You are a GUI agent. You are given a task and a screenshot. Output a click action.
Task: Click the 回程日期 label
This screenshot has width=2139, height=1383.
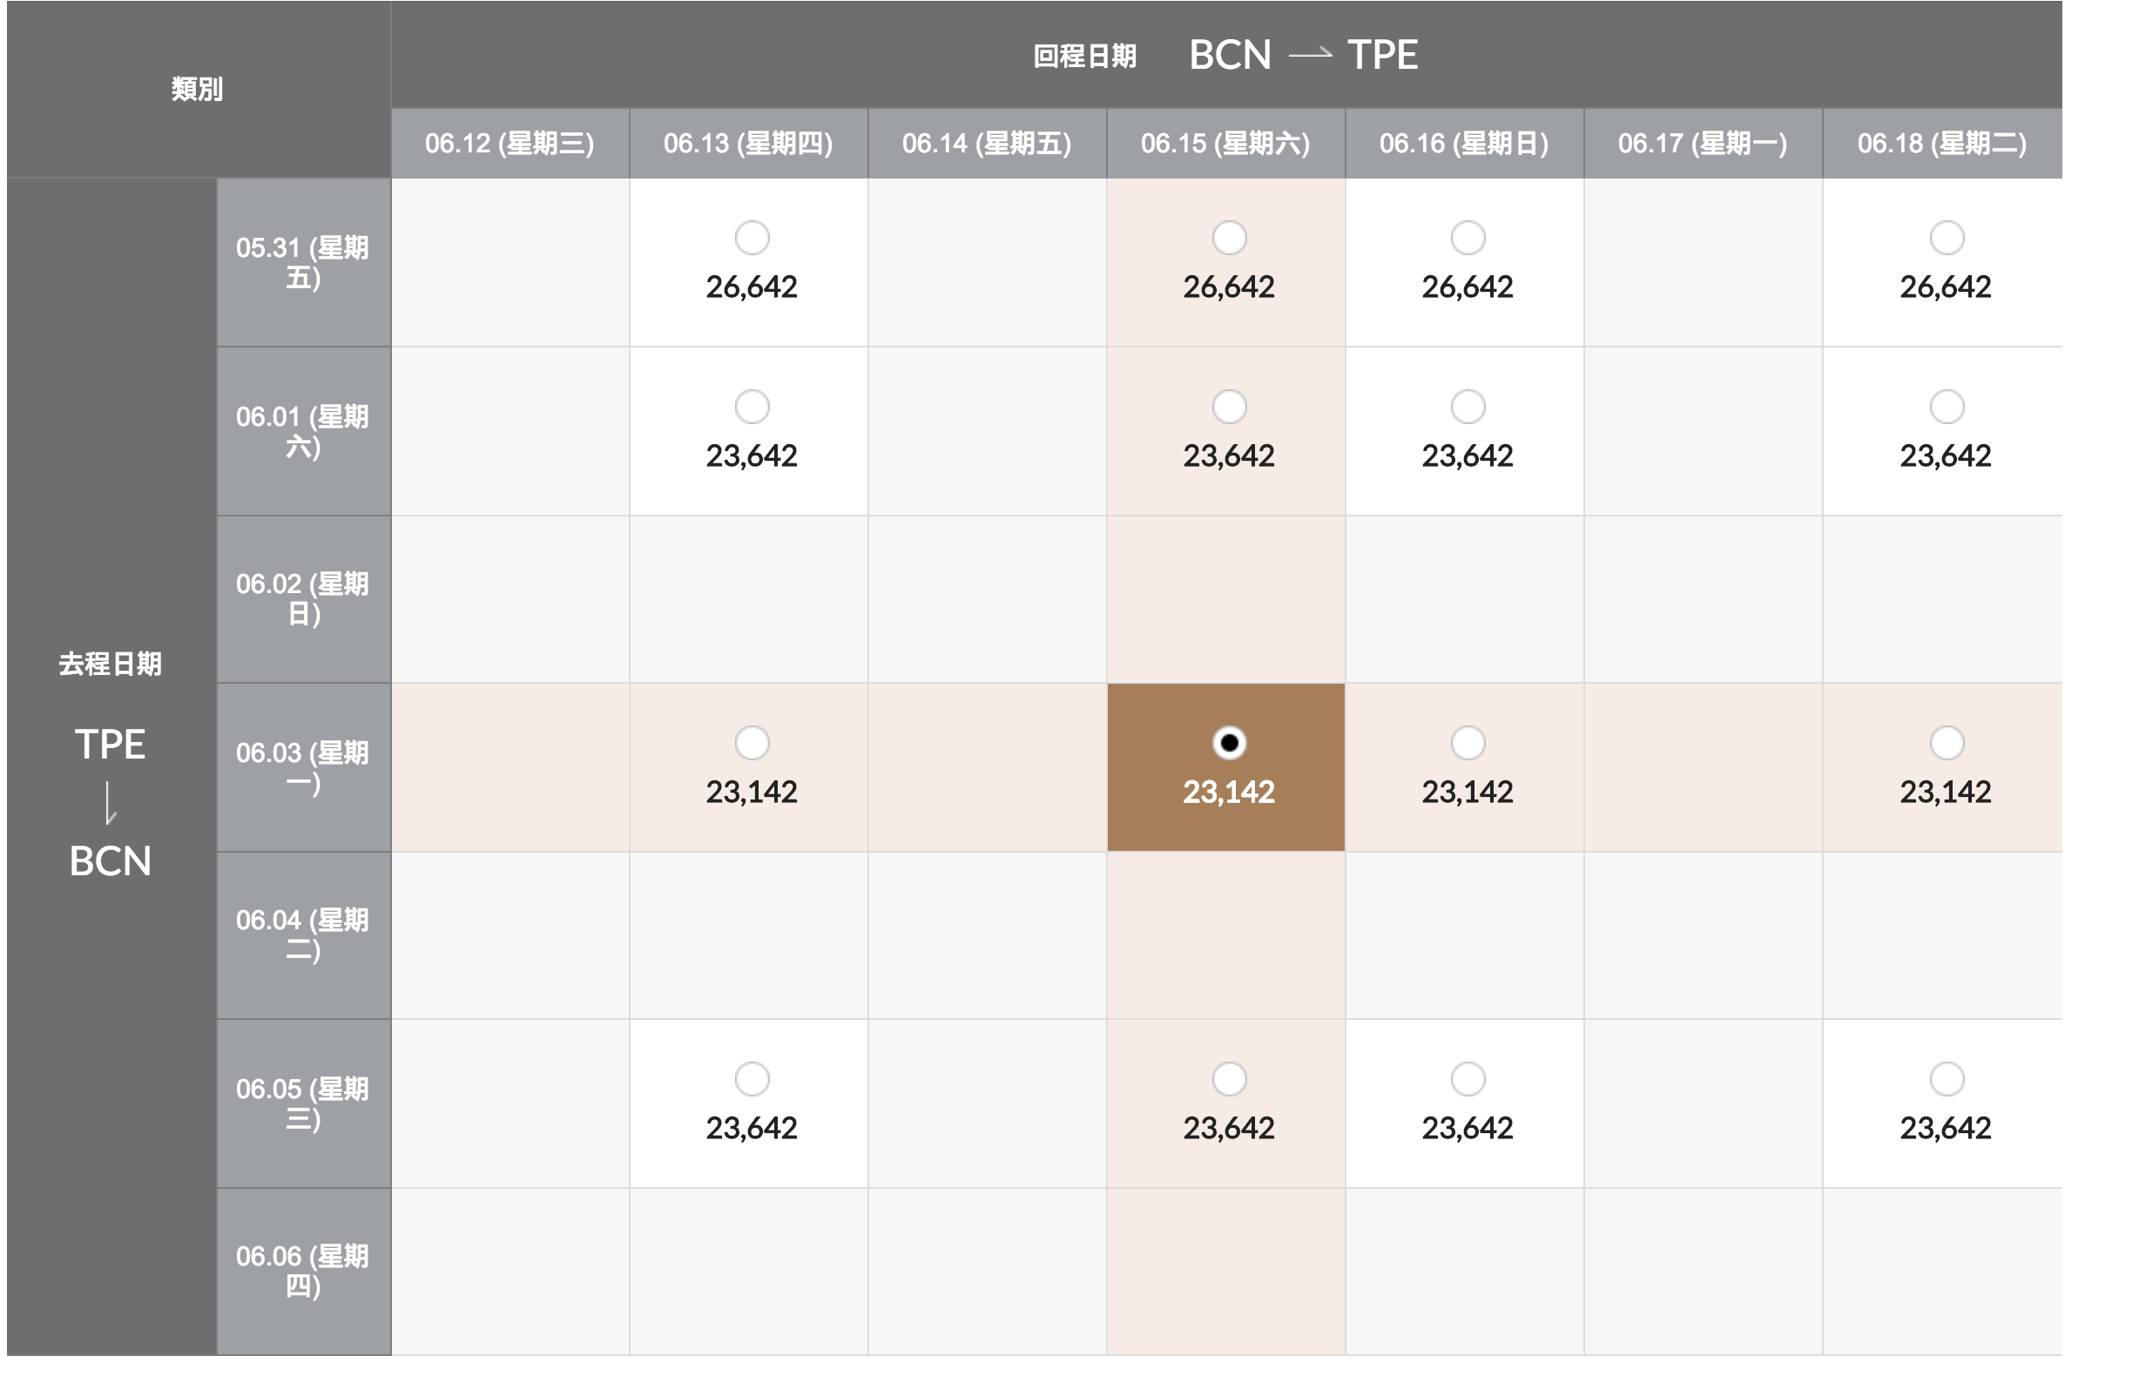(x=1085, y=57)
